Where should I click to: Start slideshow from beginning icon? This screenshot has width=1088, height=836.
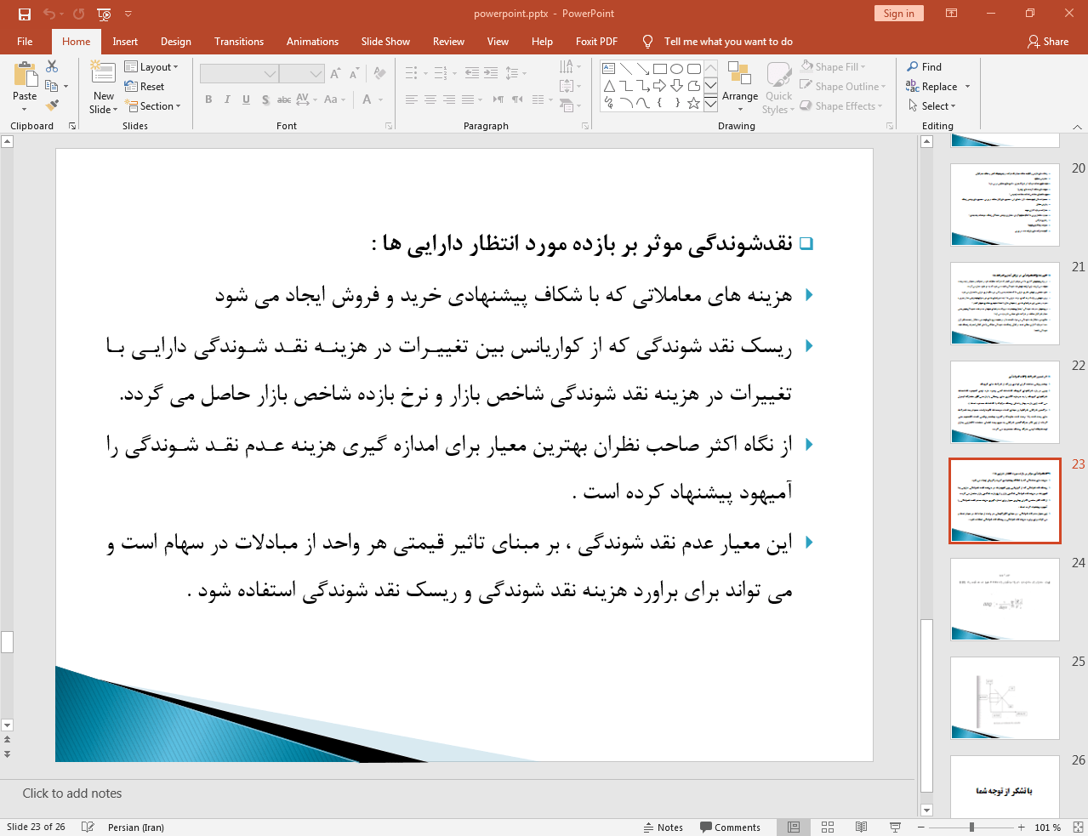[x=104, y=14]
